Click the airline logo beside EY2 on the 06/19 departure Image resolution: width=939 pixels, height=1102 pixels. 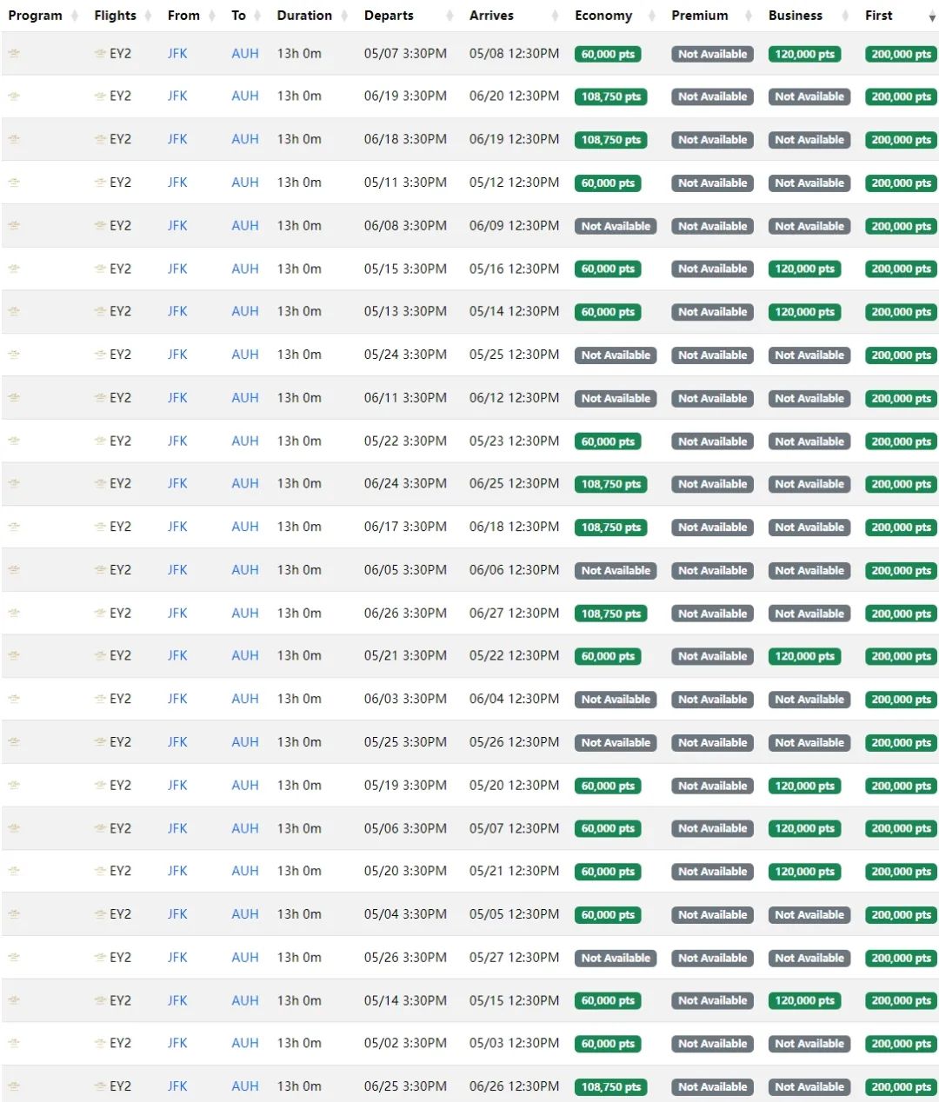101,96
